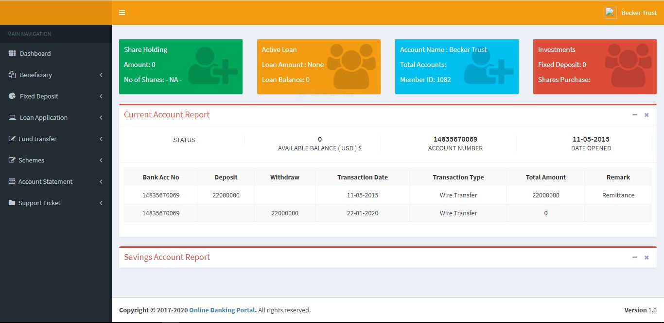Viewport: 664px width, 323px height.
Task: Click the Transaction Date column header
Action: tap(363, 177)
